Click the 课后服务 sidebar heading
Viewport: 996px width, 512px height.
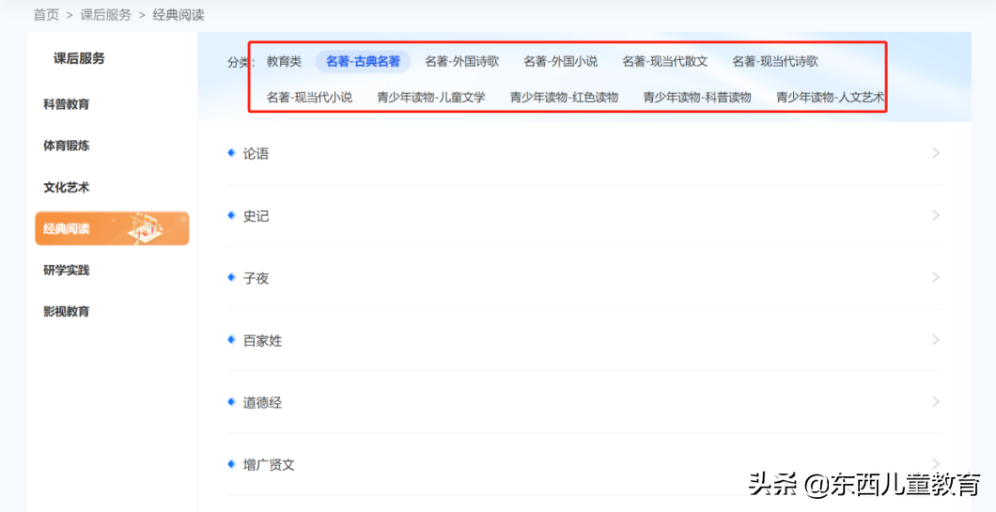coord(79,59)
